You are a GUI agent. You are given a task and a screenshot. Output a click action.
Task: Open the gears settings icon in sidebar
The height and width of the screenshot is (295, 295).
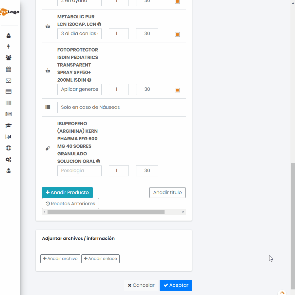point(9,159)
